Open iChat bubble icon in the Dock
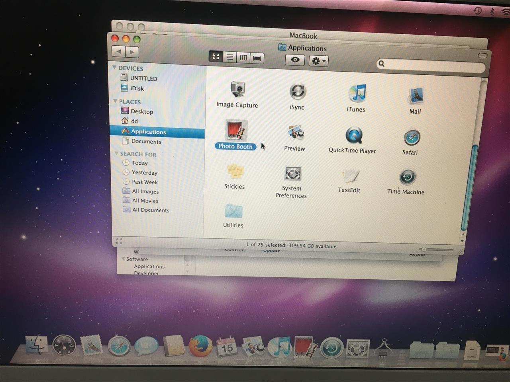 [x=146, y=346]
